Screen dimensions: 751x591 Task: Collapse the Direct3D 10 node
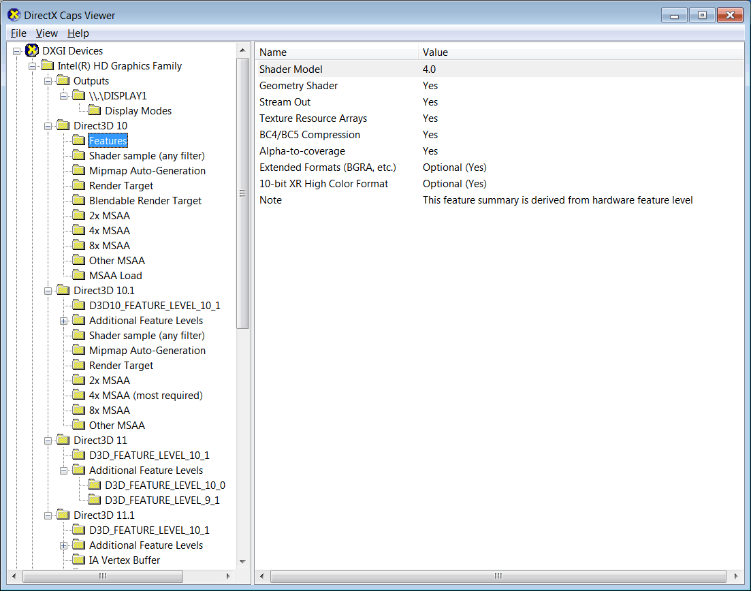pyautogui.click(x=48, y=126)
